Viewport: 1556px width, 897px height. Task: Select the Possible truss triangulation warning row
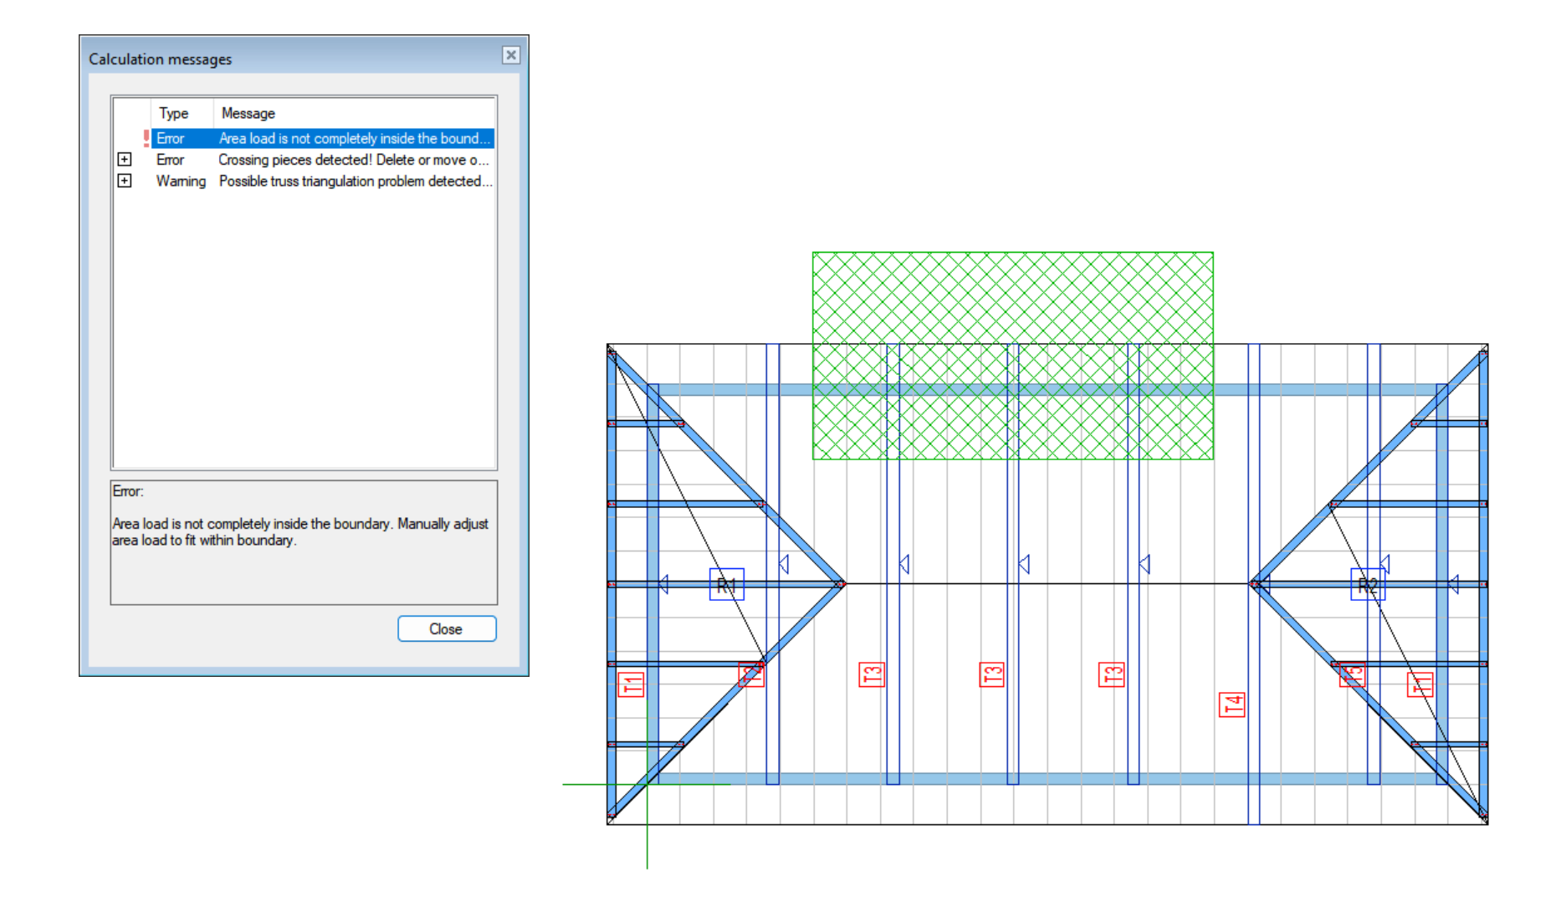click(353, 181)
